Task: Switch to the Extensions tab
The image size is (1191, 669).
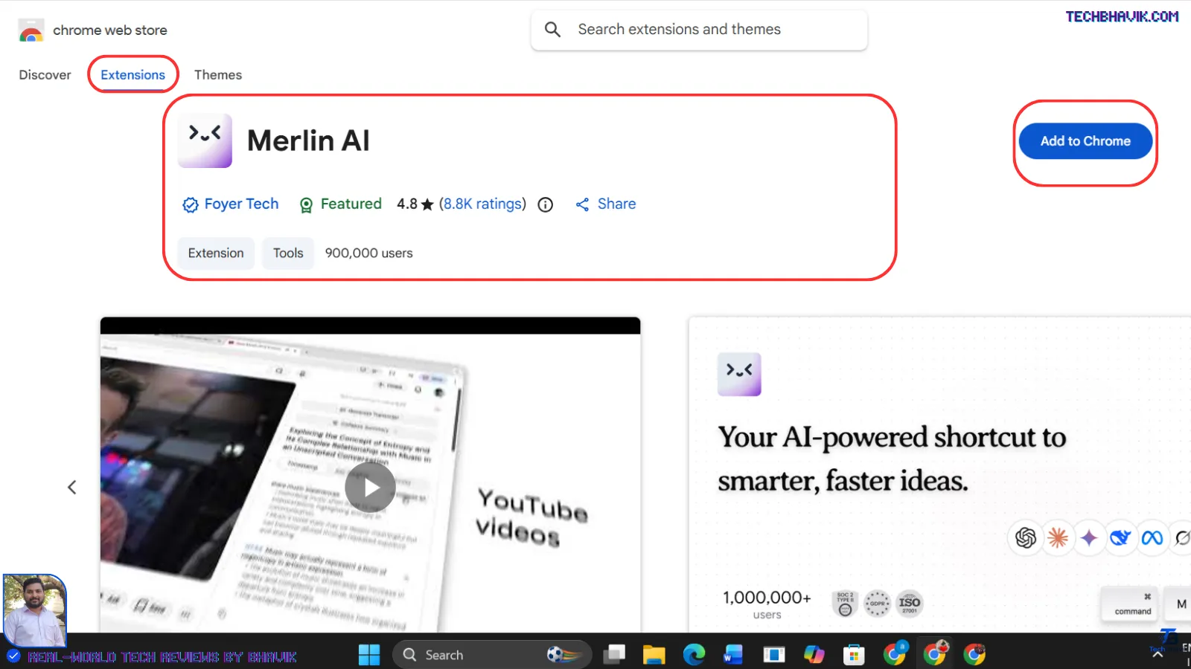Action: 133,74
